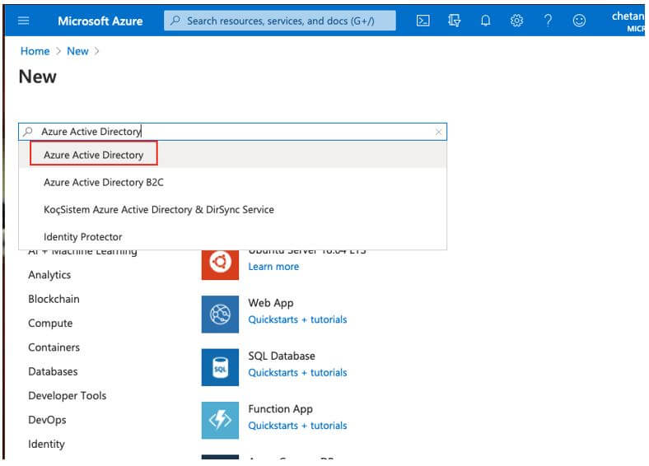The height and width of the screenshot is (466, 649).
Task: Choose Azure Active Directory B2C suggestion
Action: pos(104,182)
